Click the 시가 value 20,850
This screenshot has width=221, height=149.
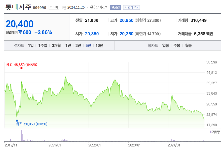point(92,34)
